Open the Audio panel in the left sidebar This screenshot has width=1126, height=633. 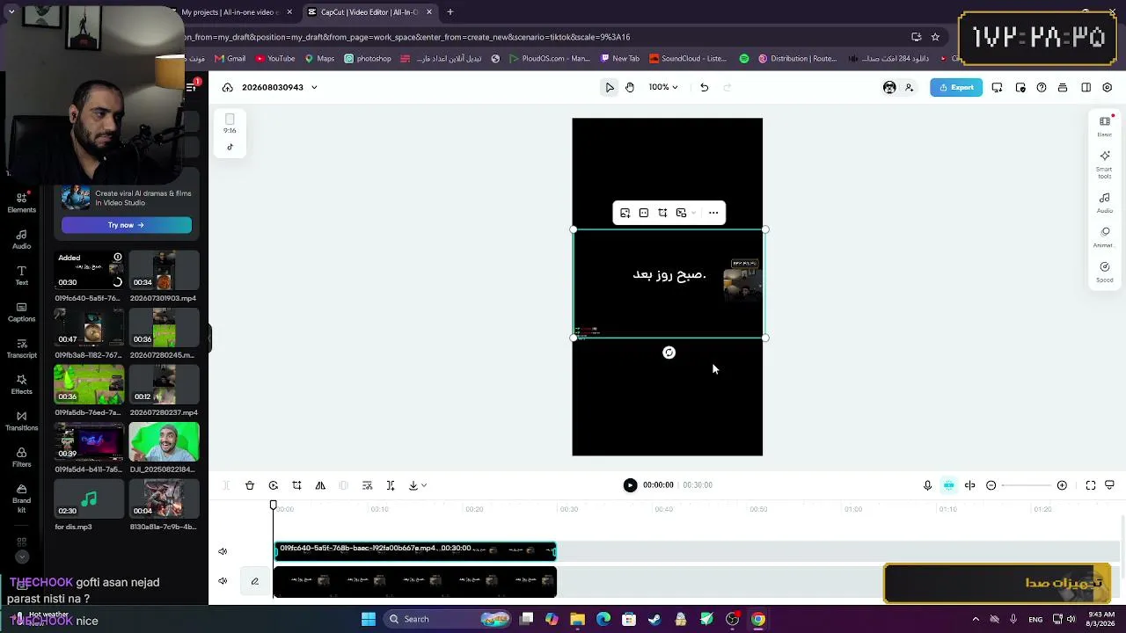21,239
